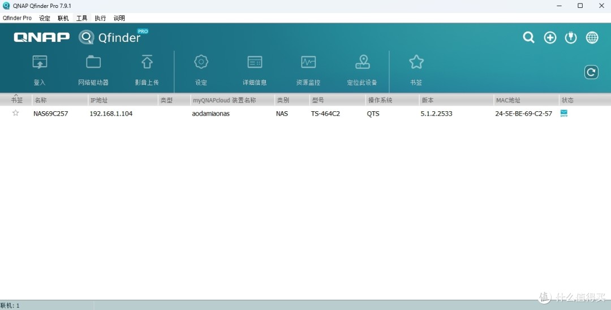Click Locate This Device (定位此设备) icon
The image size is (611, 310).
(x=363, y=62)
